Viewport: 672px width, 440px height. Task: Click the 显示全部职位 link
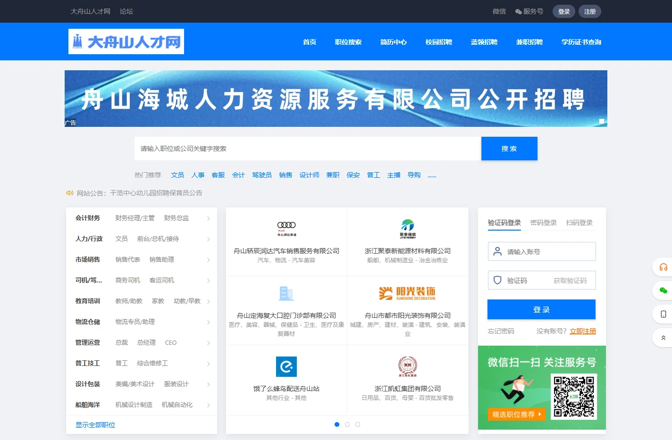(95, 425)
